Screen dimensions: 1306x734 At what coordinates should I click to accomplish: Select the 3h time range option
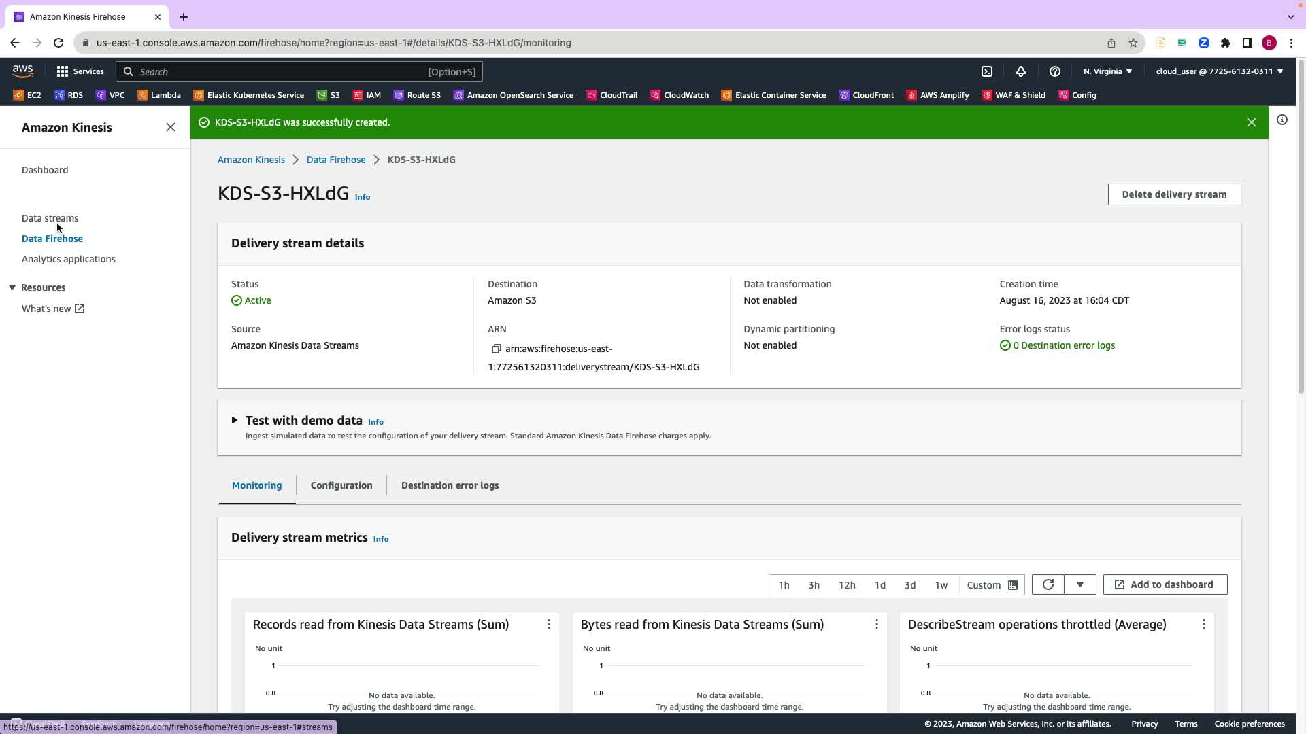(814, 584)
